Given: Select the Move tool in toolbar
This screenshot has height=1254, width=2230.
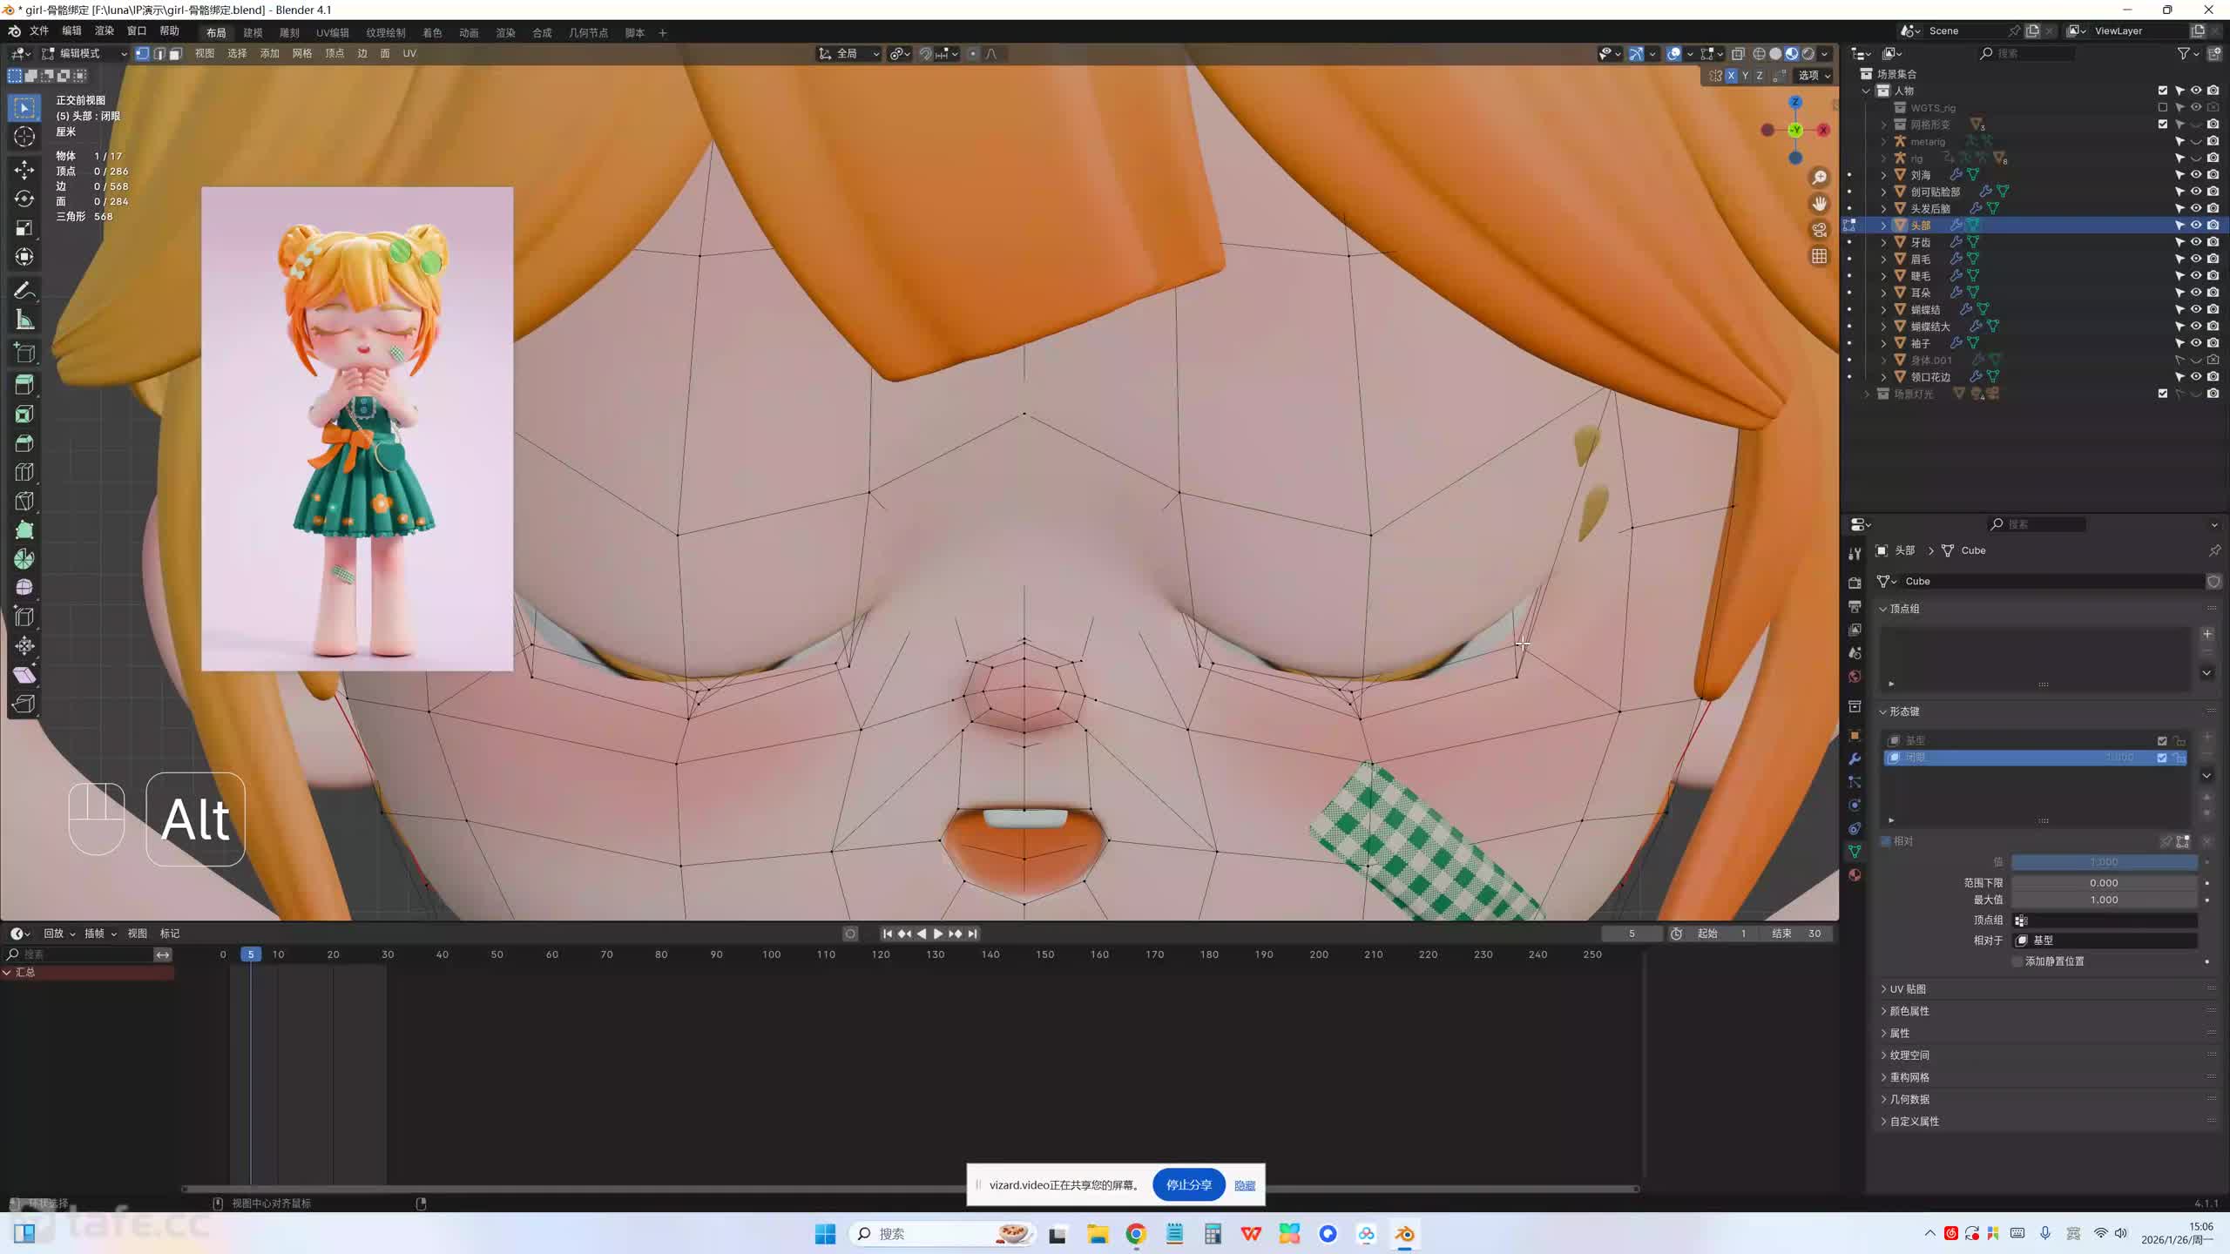Looking at the screenshot, I should coord(24,169).
